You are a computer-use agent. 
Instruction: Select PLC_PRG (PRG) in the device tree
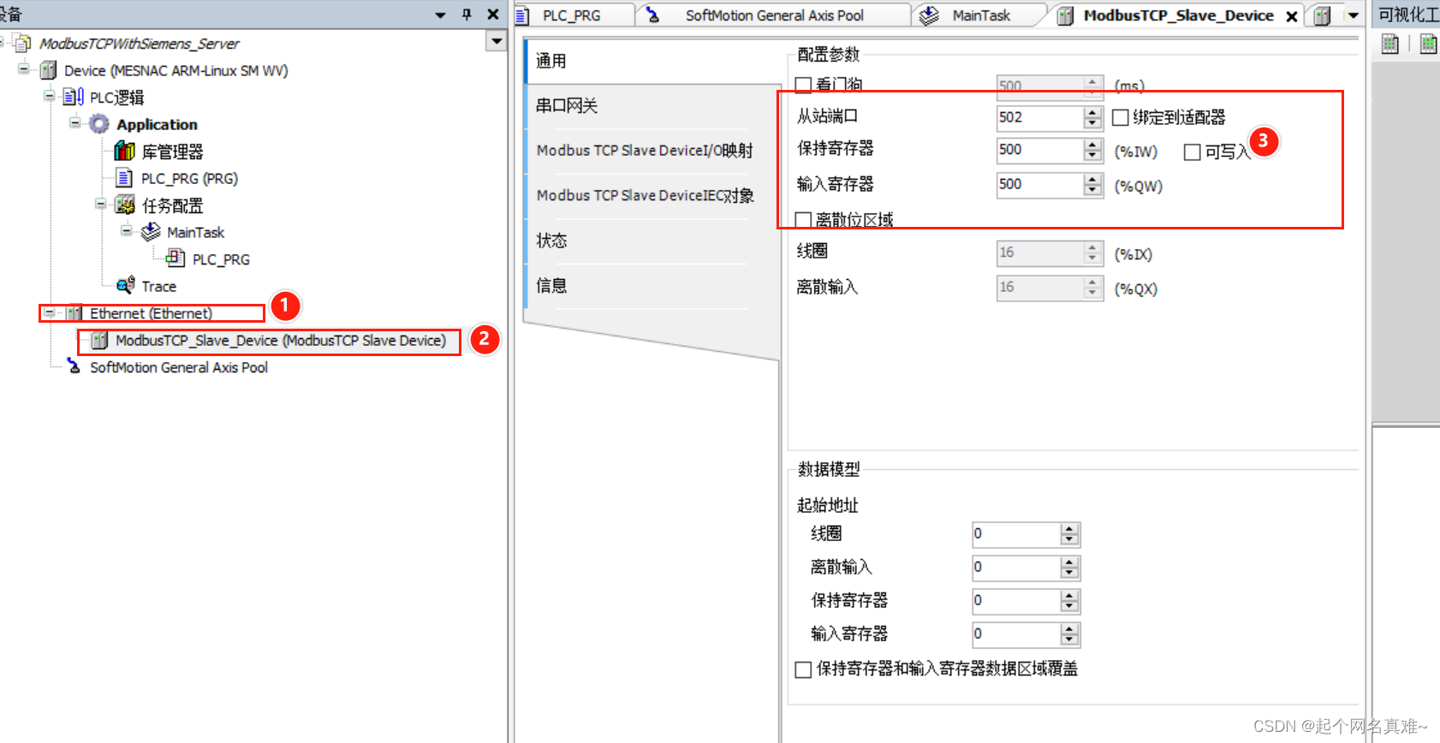[x=189, y=178]
